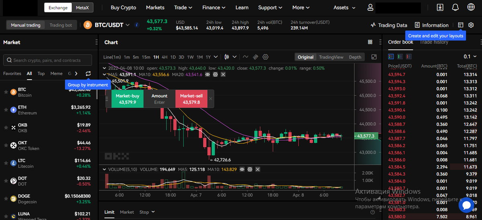Expand the More menu dropdown

(301, 8)
